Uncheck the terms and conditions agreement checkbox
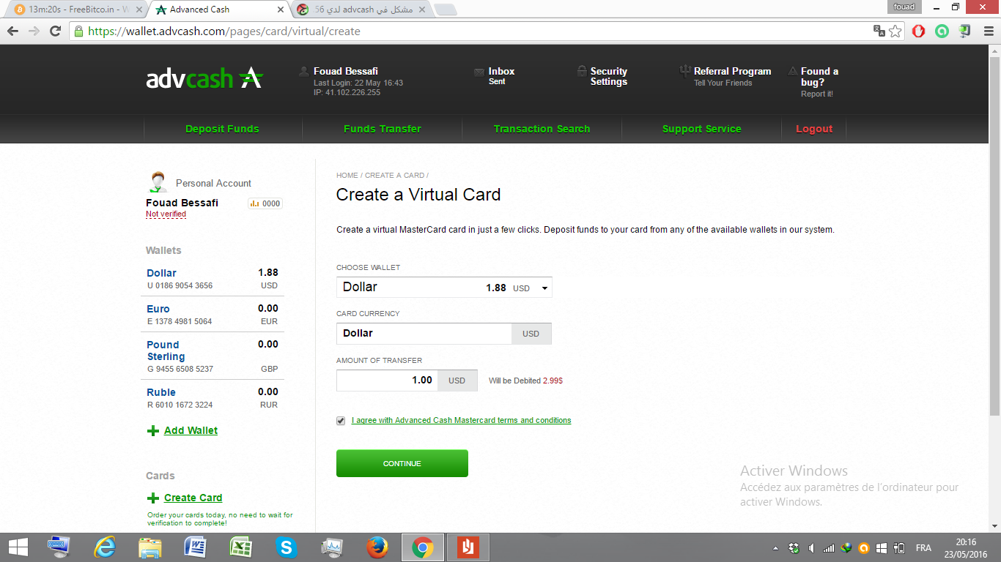 point(341,421)
